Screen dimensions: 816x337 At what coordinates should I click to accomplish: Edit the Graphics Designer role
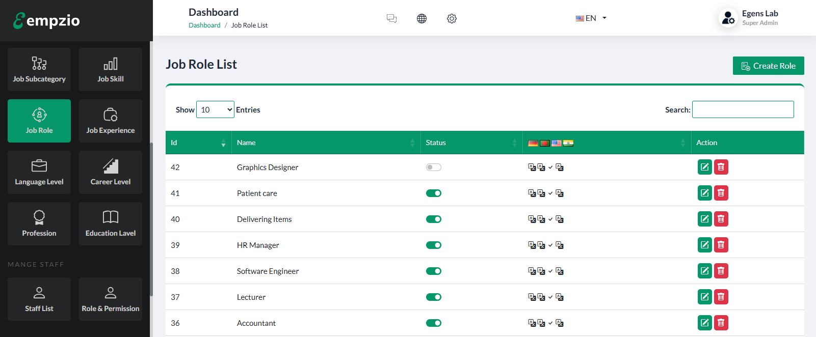click(x=704, y=167)
